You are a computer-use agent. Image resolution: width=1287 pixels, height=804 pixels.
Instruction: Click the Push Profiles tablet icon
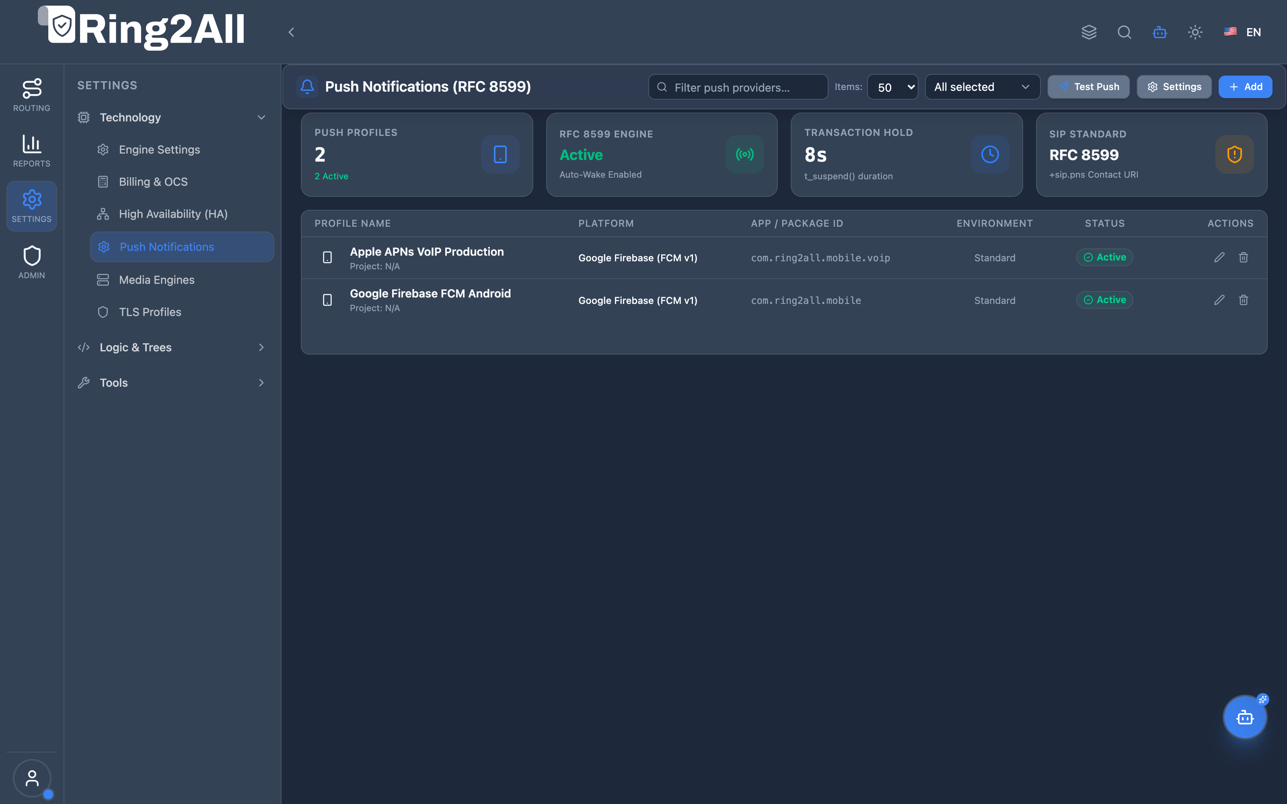[x=500, y=154]
